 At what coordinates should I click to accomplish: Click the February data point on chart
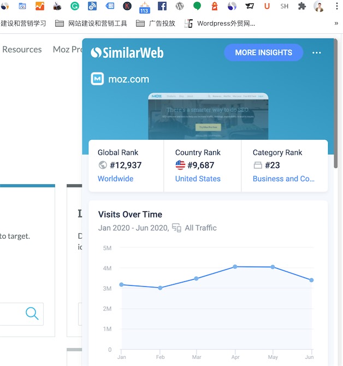coord(160,288)
